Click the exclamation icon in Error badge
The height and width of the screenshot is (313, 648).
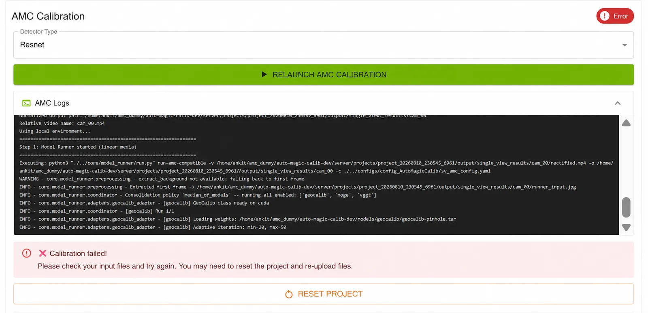pyautogui.click(x=605, y=16)
